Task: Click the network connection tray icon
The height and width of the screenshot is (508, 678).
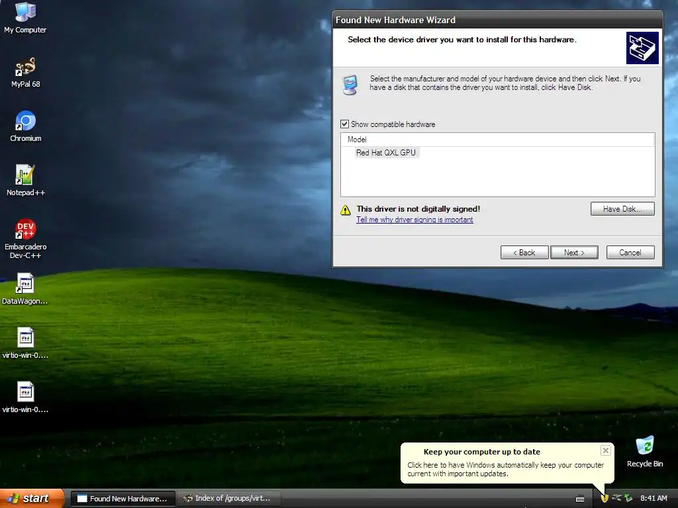Action: point(616,498)
